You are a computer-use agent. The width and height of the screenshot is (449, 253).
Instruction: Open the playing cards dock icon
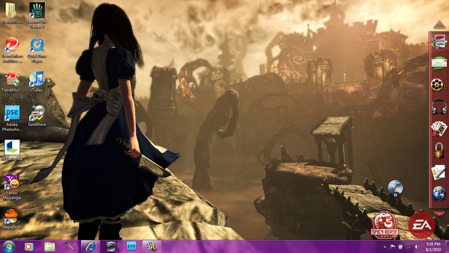[x=439, y=129]
